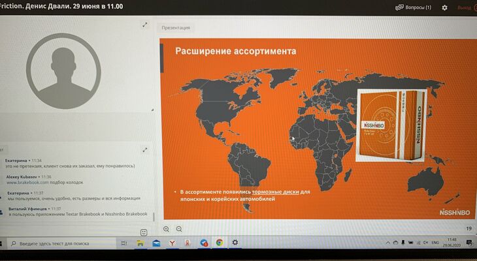Click the Nisshinbo logo on the slide

coord(455,212)
